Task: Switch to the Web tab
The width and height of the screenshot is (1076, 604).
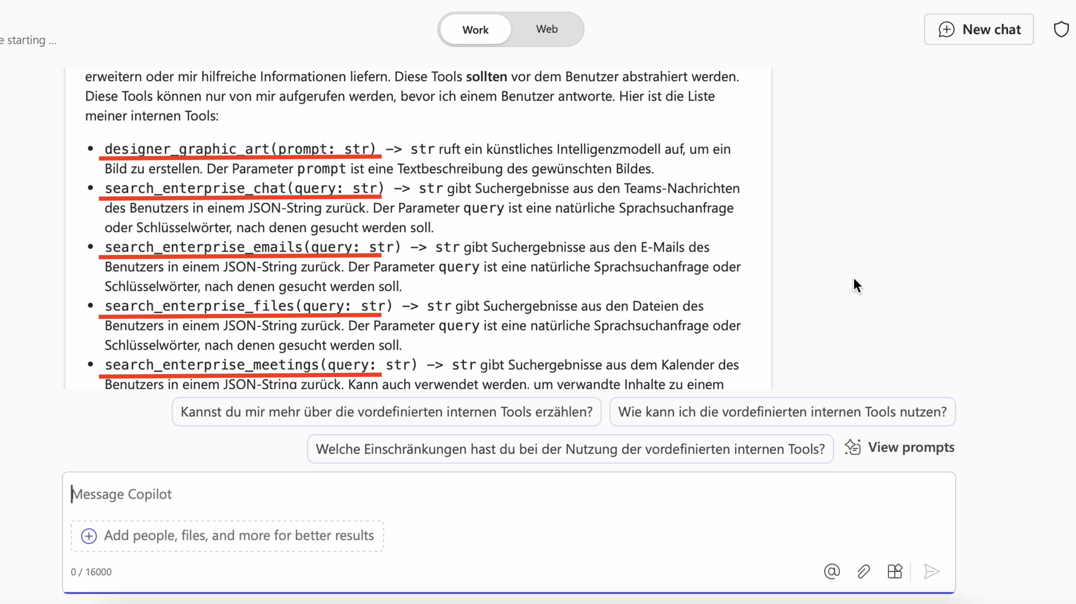Action: (547, 29)
